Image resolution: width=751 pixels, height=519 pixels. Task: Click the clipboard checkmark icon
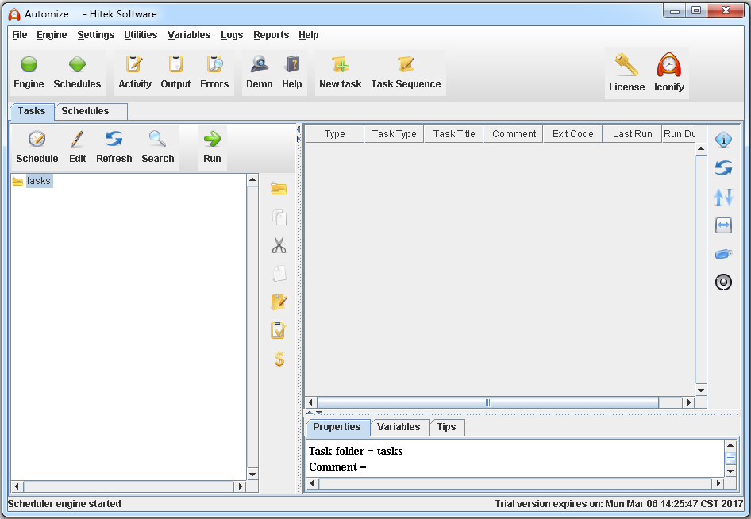coord(279,330)
